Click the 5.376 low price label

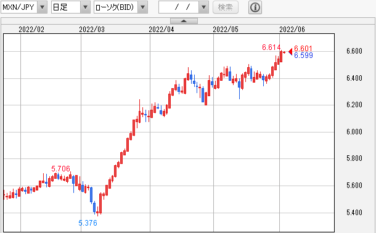click(x=88, y=223)
